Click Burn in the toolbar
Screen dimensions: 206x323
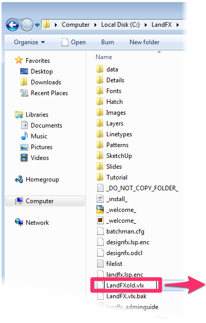click(x=107, y=42)
